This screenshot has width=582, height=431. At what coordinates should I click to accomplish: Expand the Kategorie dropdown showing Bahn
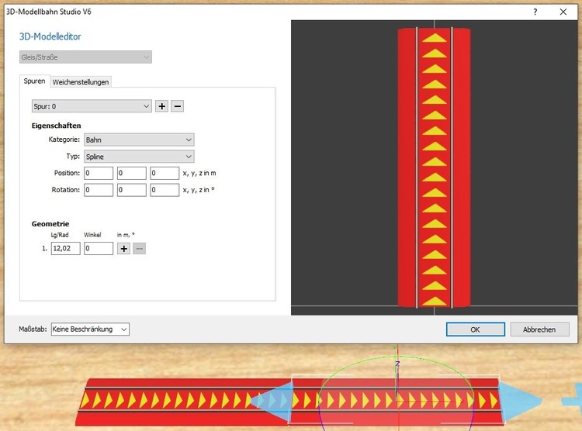(x=139, y=140)
